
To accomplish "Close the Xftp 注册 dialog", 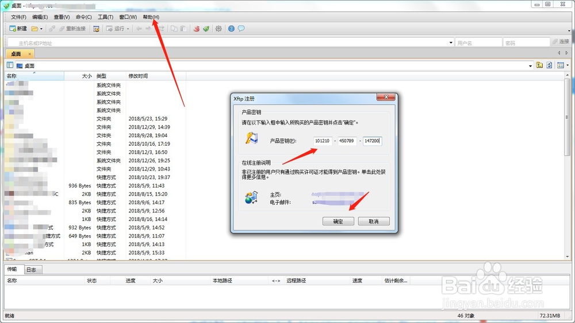I will [386, 97].
